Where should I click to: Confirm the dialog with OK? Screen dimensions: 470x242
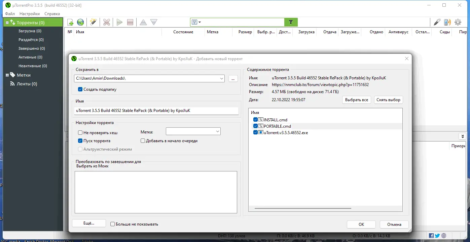click(361, 224)
